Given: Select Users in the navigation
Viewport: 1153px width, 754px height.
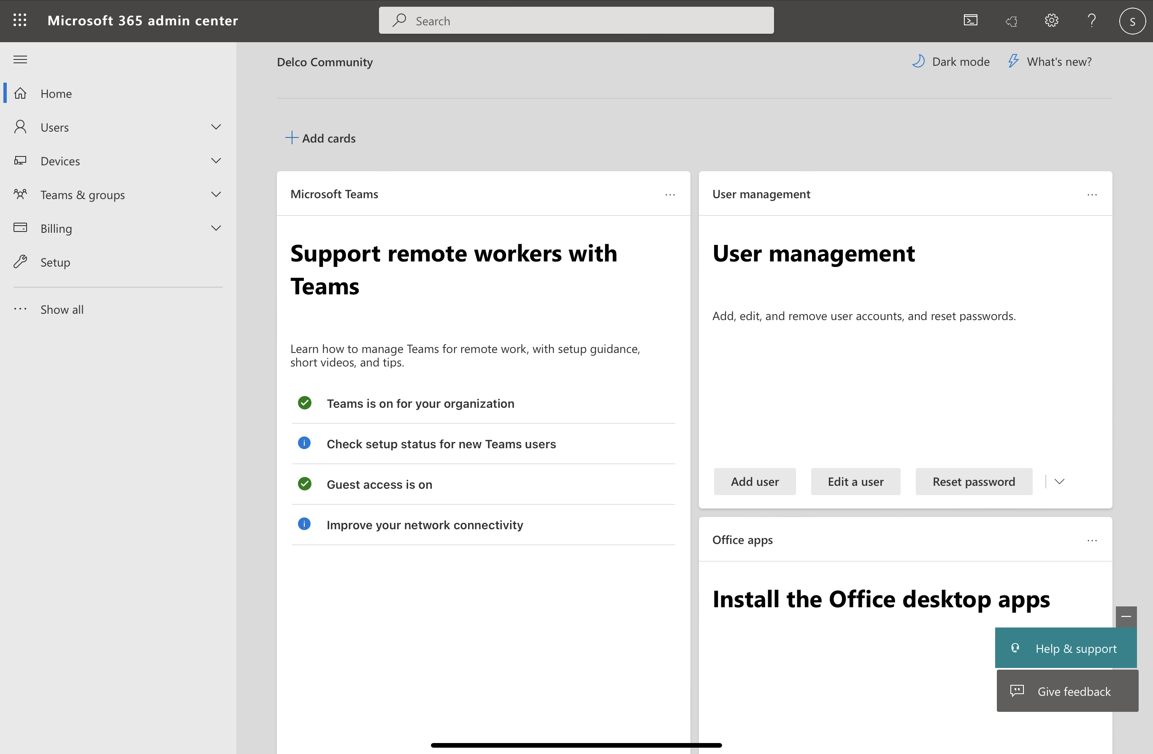Looking at the screenshot, I should coord(118,127).
